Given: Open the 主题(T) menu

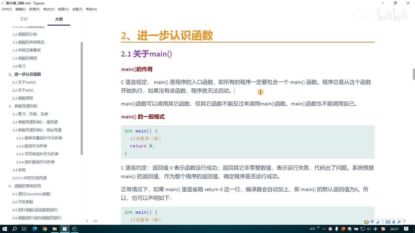Looking at the screenshot, I should [77, 9].
